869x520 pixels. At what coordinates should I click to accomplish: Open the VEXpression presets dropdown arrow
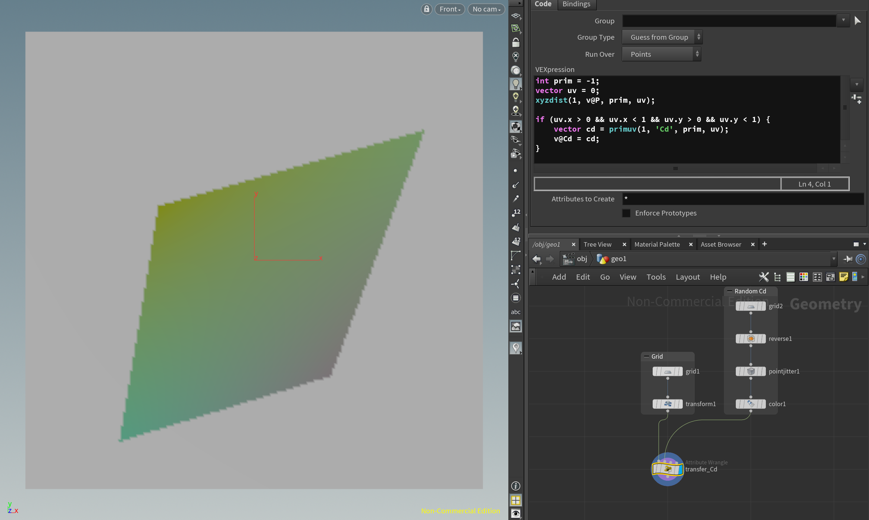click(x=857, y=84)
